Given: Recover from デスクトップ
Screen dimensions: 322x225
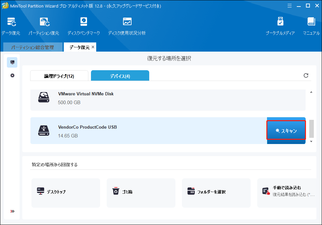Looking at the screenshot, I should click(66, 193).
